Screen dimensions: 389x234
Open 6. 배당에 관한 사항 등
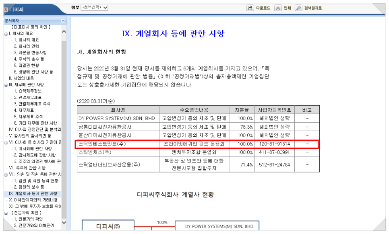[33, 72]
